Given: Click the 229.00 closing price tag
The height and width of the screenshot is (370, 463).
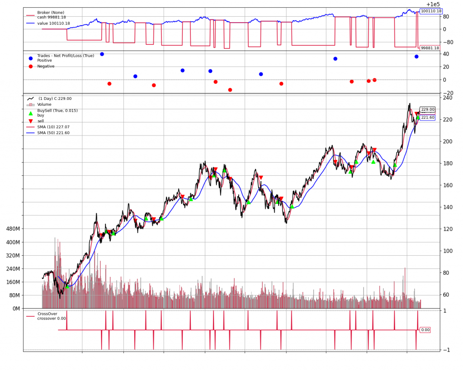Looking at the screenshot, I should pos(428,109).
